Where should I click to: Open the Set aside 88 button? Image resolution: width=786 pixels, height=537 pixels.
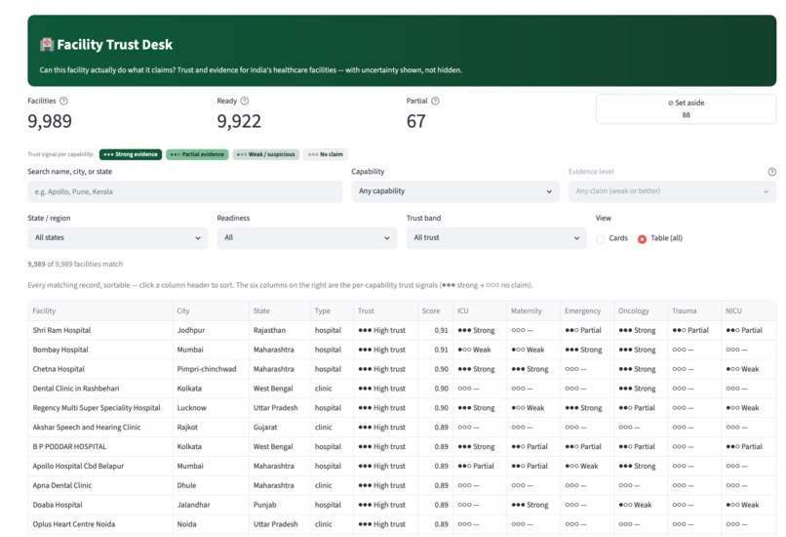686,109
